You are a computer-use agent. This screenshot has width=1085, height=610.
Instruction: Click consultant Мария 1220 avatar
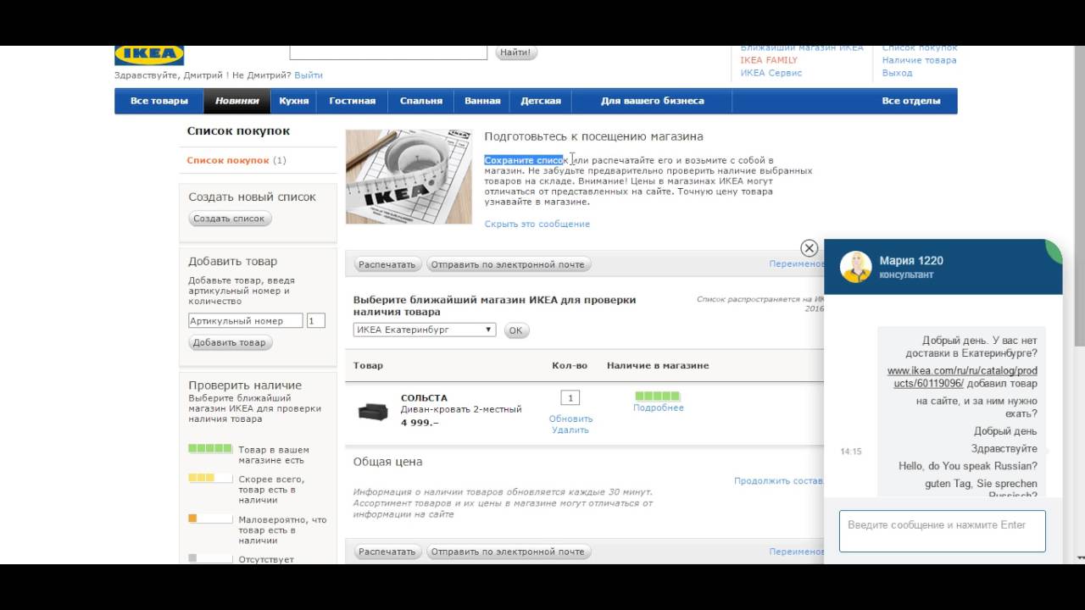[x=856, y=266]
